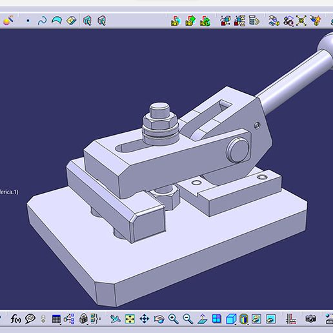
Task: Open the Shading mode dropdown arrow
Action: coord(248,324)
